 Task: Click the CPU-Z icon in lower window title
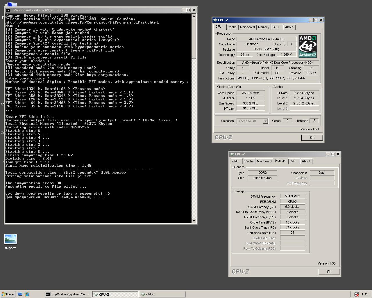[x=232, y=154]
